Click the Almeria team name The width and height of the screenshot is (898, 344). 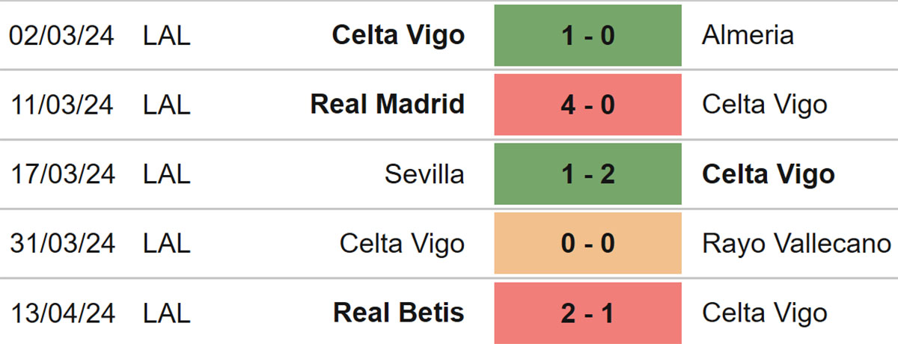click(x=748, y=35)
